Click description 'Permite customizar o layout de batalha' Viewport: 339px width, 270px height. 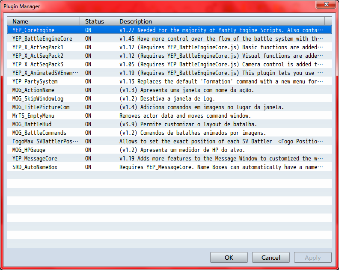coord(188,124)
